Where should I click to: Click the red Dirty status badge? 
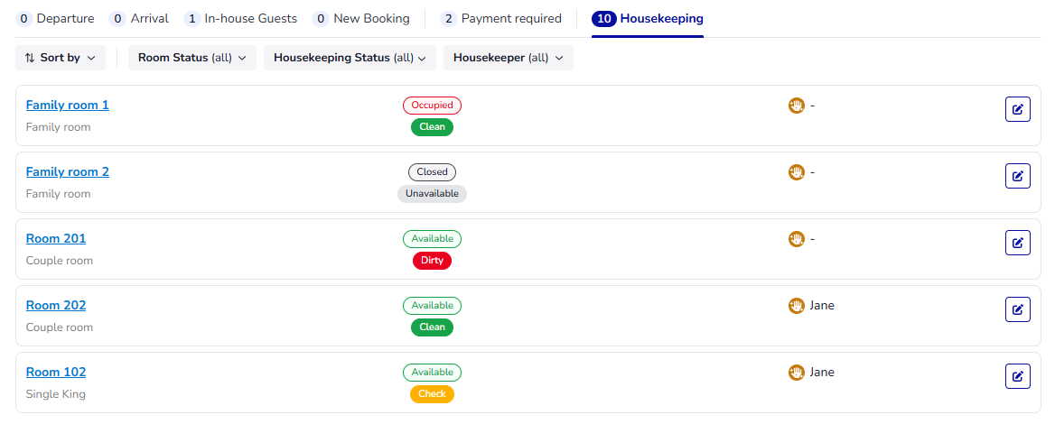pyautogui.click(x=432, y=261)
